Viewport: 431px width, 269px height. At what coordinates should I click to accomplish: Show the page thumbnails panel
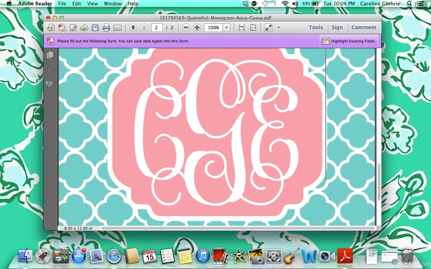(x=50, y=55)
